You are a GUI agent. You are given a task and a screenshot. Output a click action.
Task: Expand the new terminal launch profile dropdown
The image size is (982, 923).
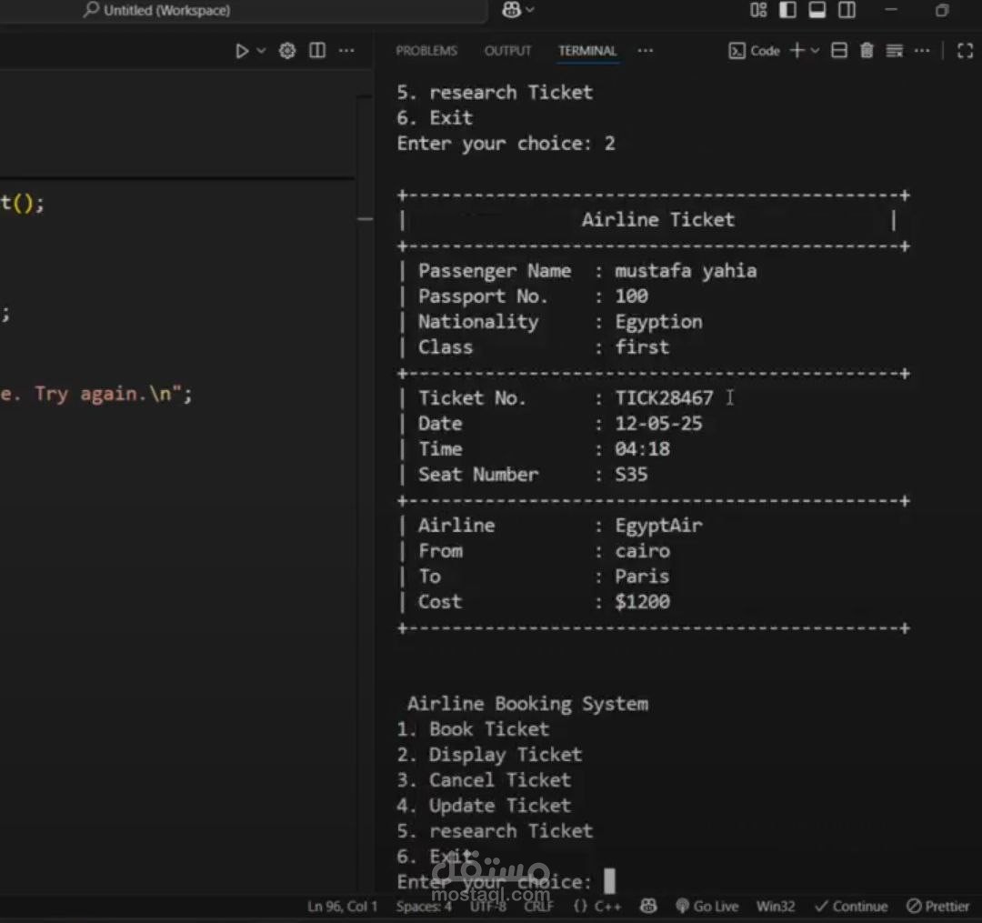pos(815,51)
